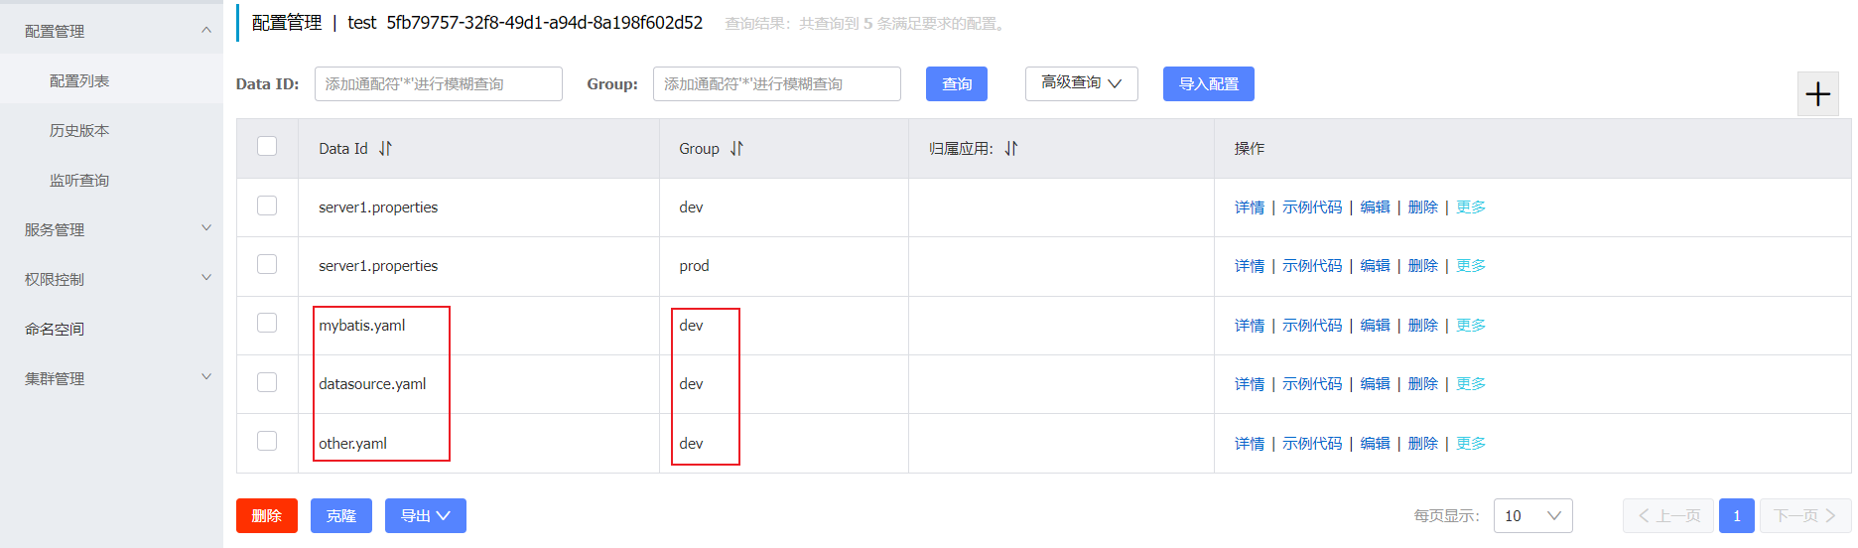Click 编辑 for server1.properties prod row
This screenshot has width=1858, height=548.
pyautogui.click(x=1376, y=266)
